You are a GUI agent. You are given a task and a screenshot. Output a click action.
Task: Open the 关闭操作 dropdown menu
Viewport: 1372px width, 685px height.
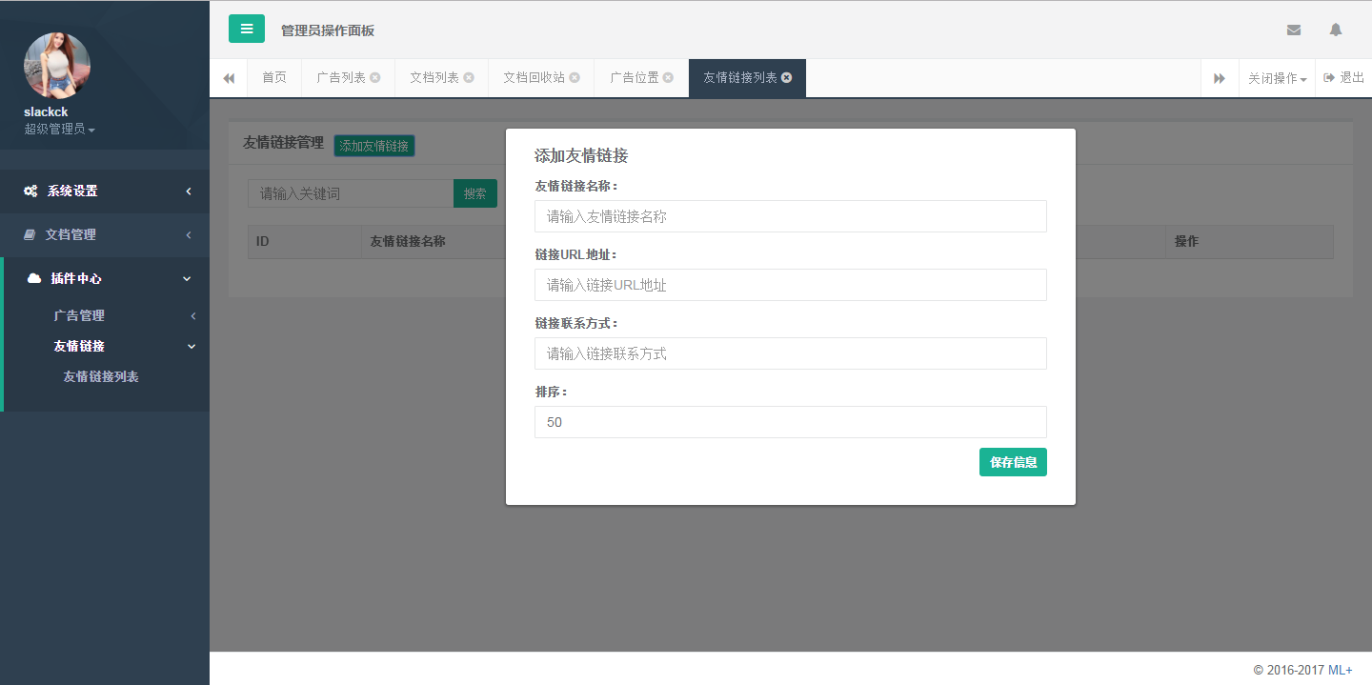point(1277,78)
